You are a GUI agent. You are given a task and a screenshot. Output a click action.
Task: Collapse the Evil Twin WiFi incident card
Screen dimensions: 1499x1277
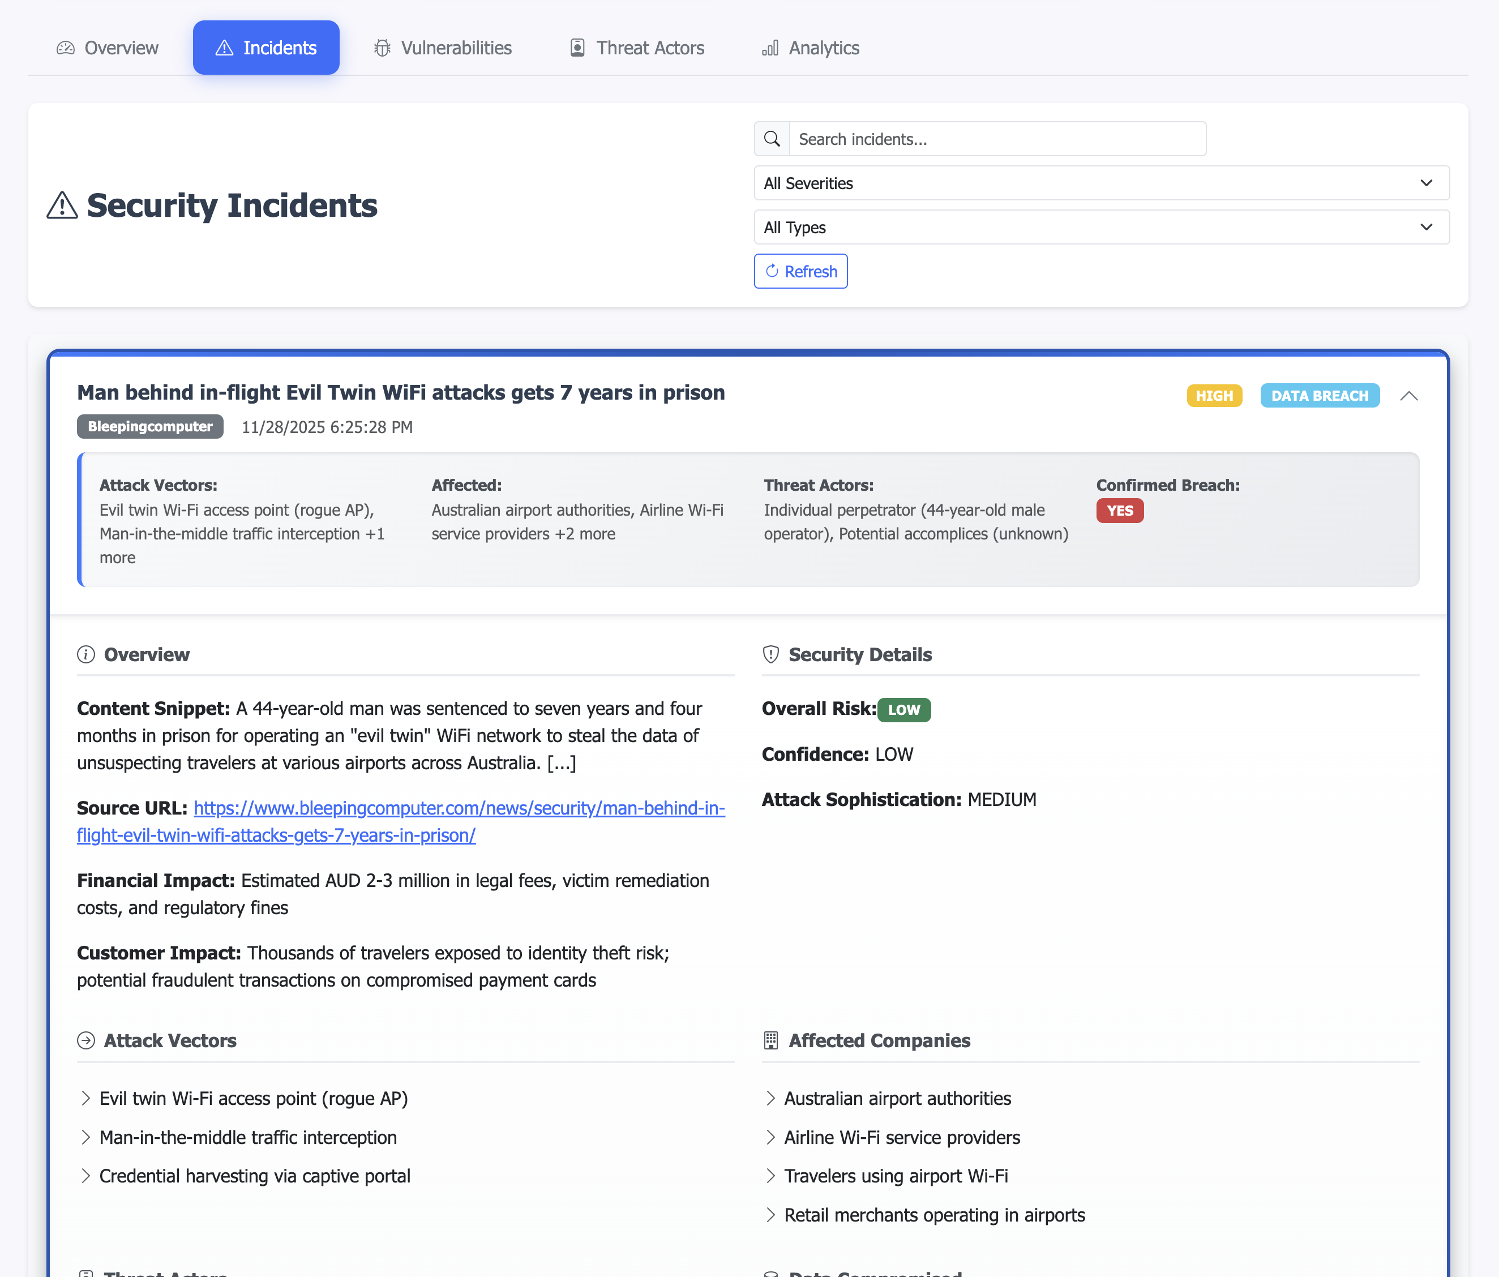coord(1408,396)
